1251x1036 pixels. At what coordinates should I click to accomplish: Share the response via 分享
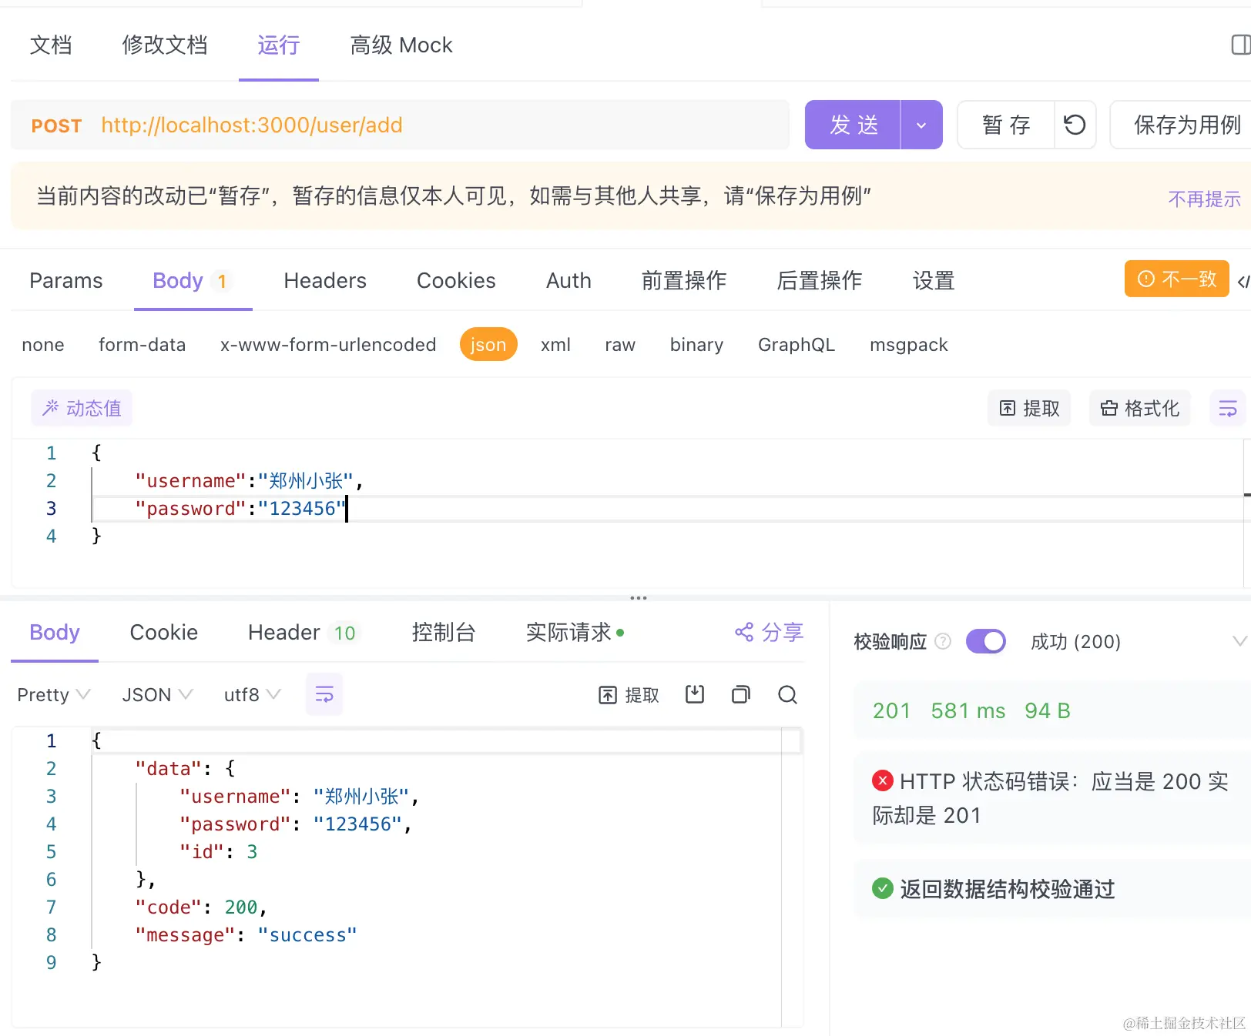(769, 633)
